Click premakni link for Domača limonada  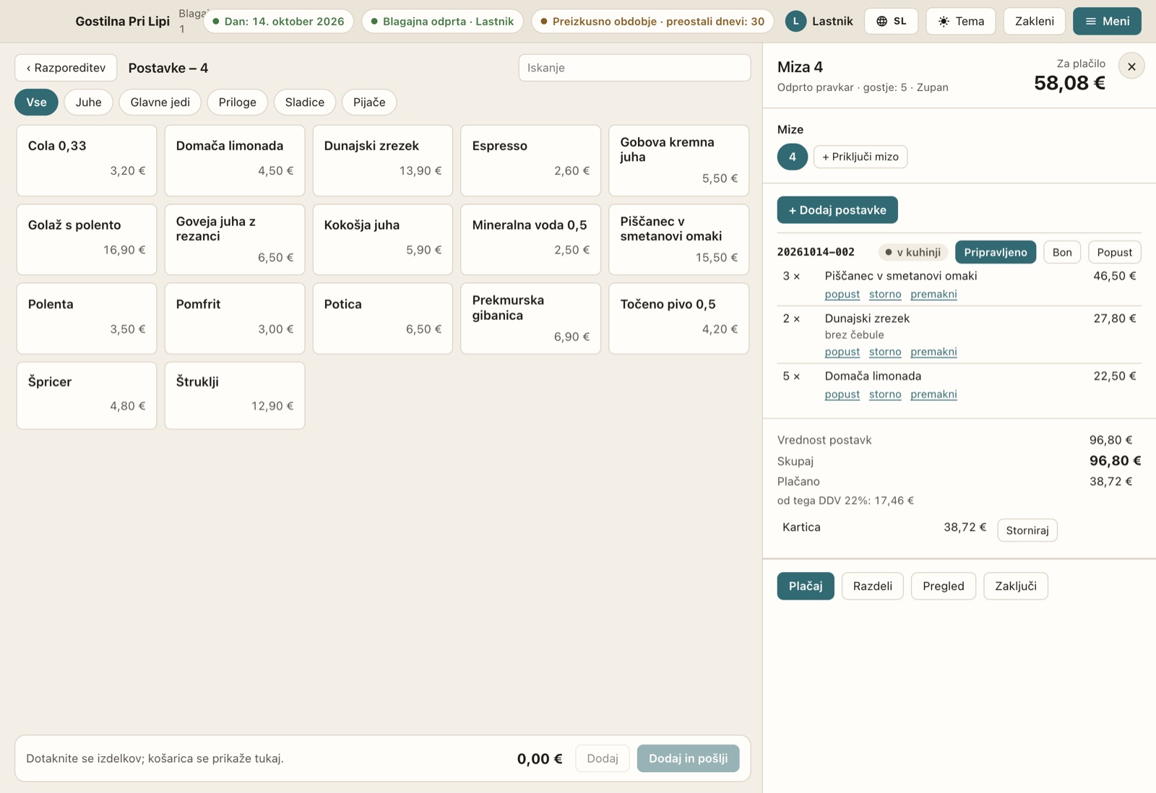[933, 394]
